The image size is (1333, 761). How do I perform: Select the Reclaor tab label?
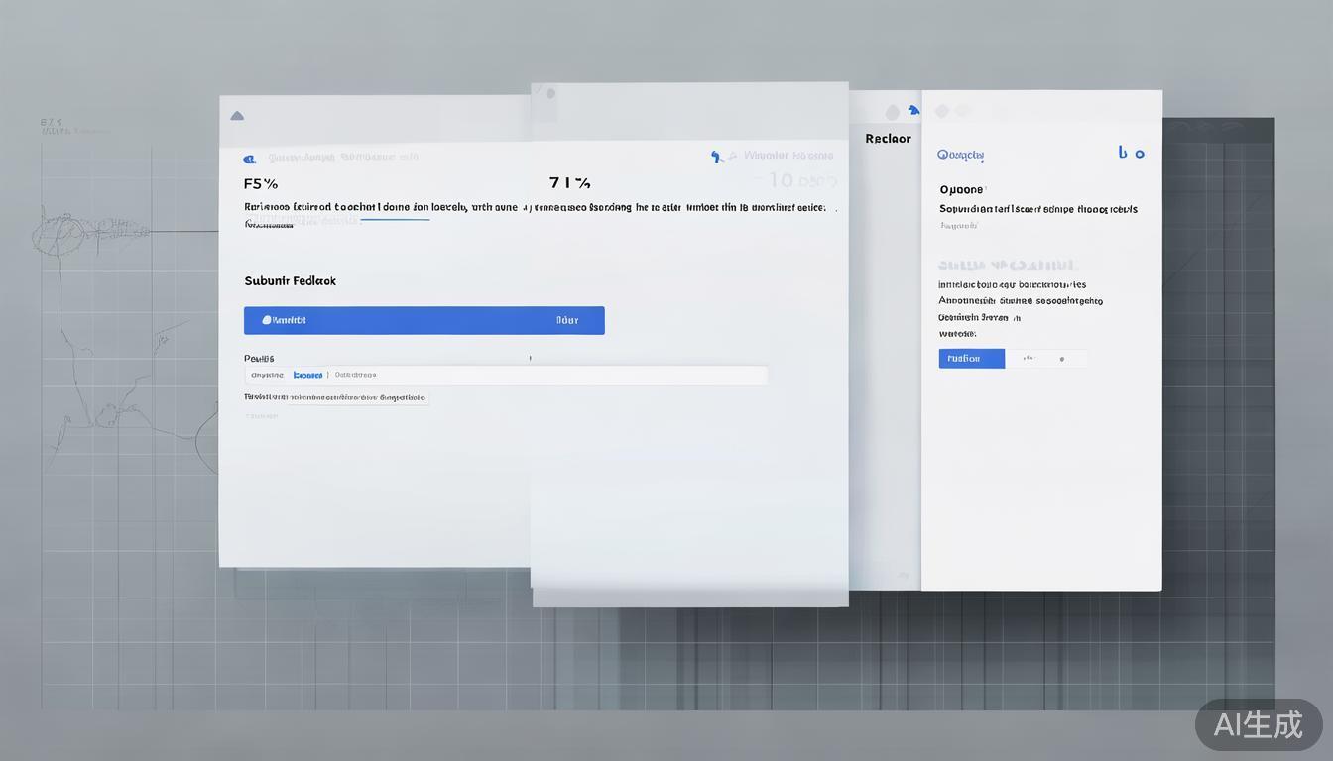(x=888, y=139)
